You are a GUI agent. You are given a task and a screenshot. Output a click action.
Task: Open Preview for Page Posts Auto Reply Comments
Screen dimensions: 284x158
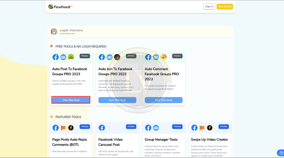click(85, 126)
